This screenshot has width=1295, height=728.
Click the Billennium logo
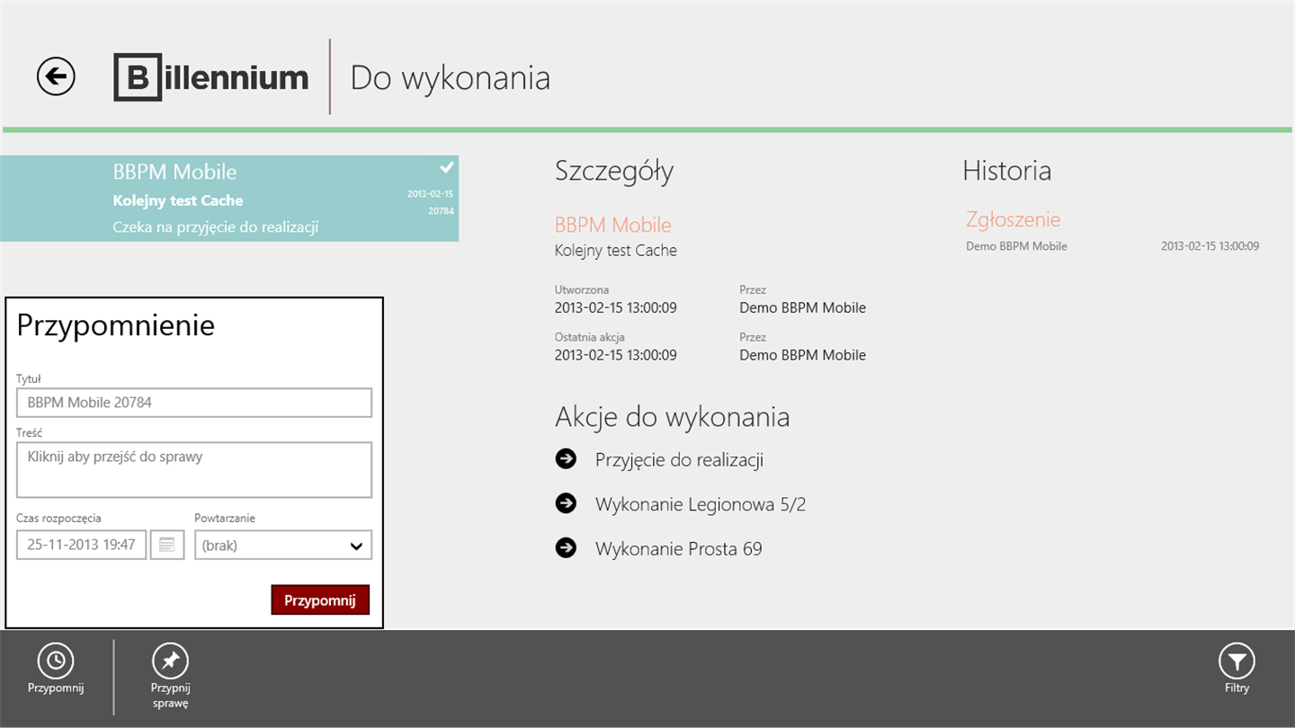tap(211, 77)
